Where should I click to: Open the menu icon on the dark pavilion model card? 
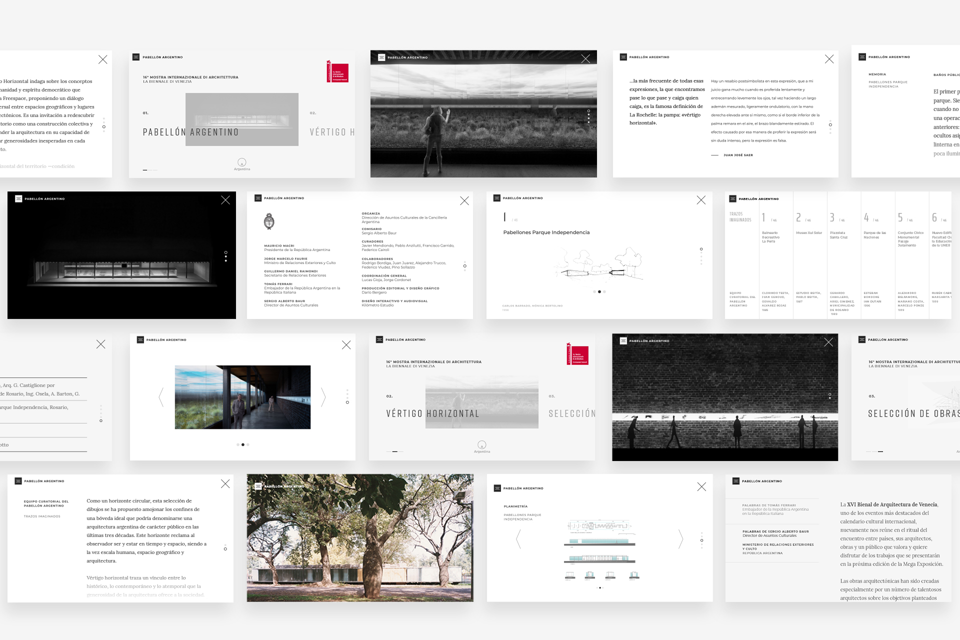point(18,198)
